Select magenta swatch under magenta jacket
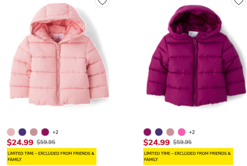Image resolution: width=247 pixels, height=166 pixels. point(147,132)
